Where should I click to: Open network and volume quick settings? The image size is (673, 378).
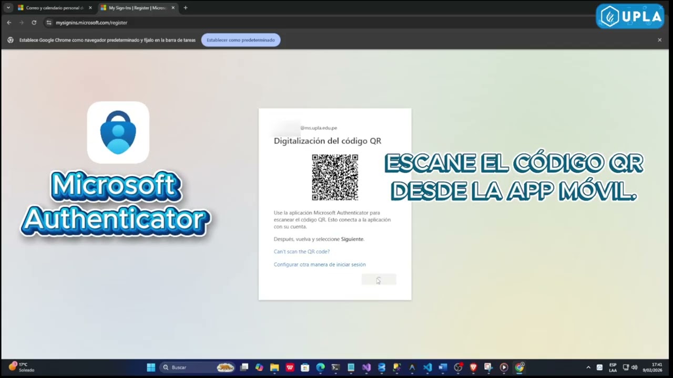(630, 367)
